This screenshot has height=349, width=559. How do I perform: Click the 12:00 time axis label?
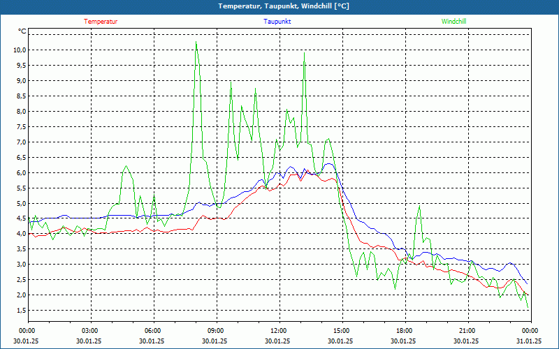(x=280, y=331)
